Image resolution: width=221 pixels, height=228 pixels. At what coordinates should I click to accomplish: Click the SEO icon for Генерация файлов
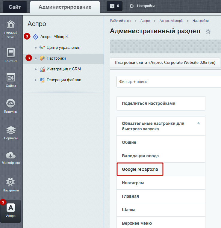[42, 80]
